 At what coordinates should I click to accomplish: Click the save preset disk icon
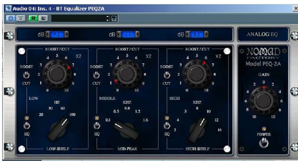click(x=114, y=18)
